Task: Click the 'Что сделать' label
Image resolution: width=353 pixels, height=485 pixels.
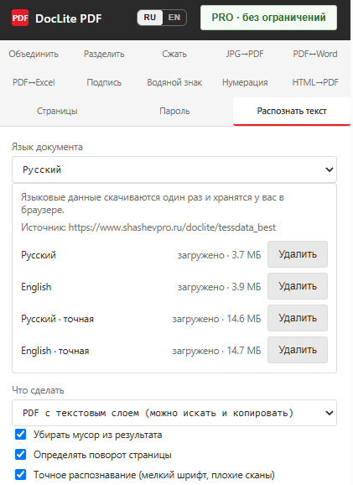Action: click(38, 390)
